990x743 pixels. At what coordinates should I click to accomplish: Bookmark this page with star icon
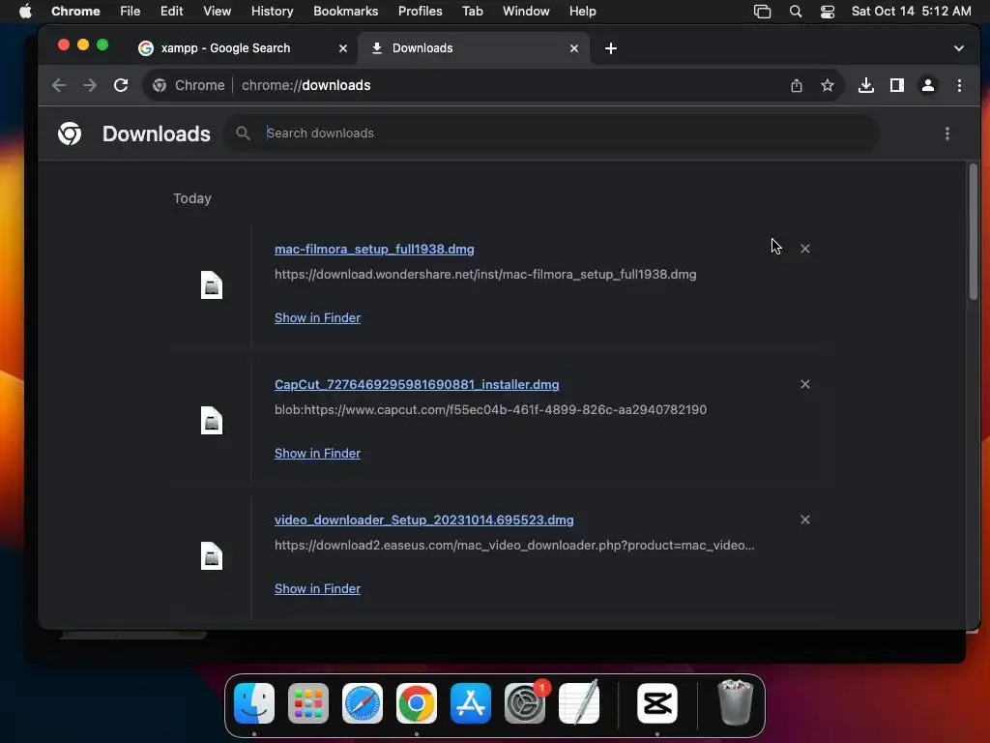828,85
